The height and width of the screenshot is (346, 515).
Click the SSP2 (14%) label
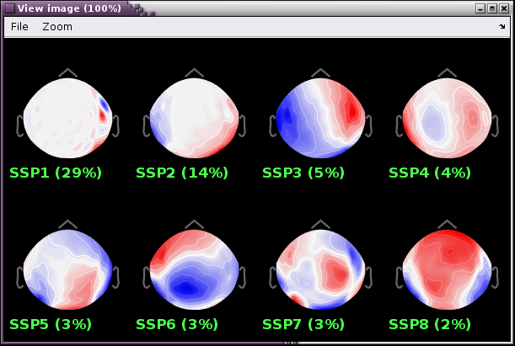pos(182,173)
